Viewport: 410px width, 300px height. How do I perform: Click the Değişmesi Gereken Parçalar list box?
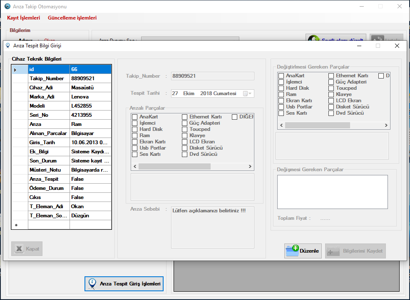pos(332,192)
